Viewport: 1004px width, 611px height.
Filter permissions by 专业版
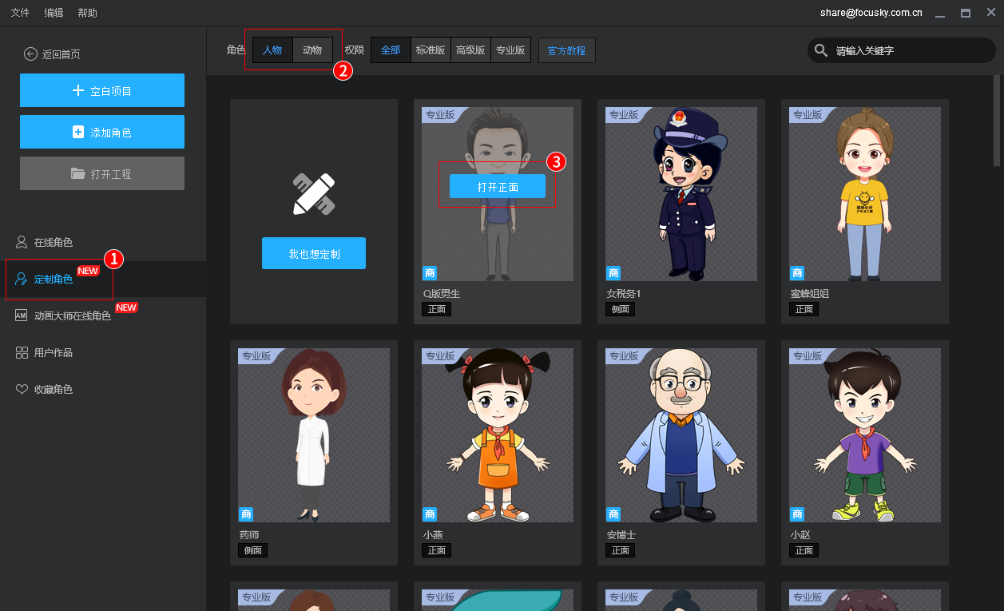click(x=510, y=50)
